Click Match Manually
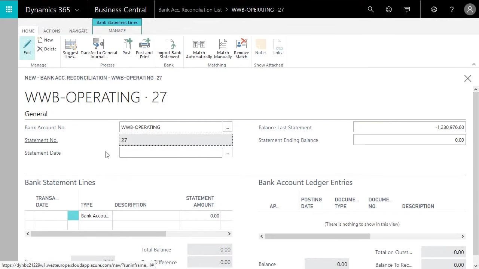479x269 pixels. [223, 49]
